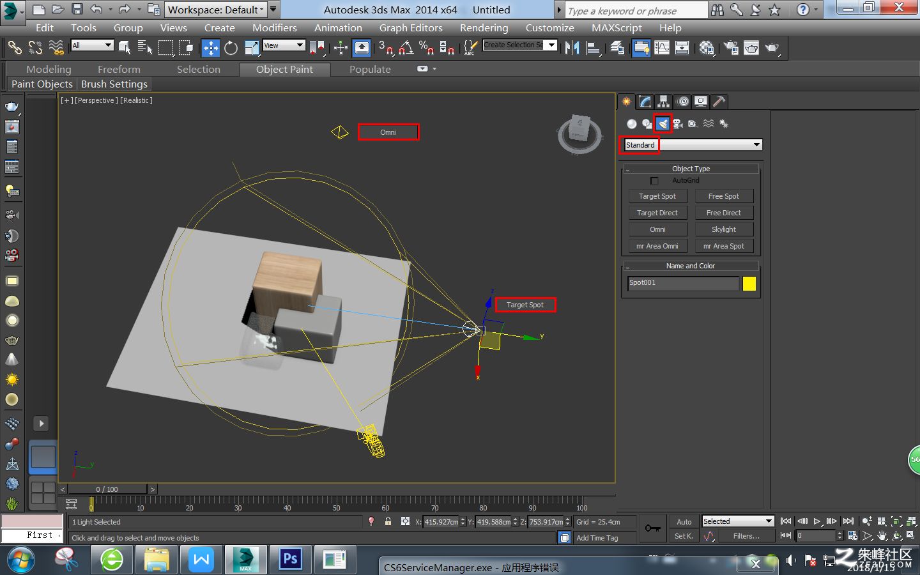Image resolution: width=920 pixels, height=575 pixels.
Task: Open the Display panel tab icon
Action: (701, 102)
